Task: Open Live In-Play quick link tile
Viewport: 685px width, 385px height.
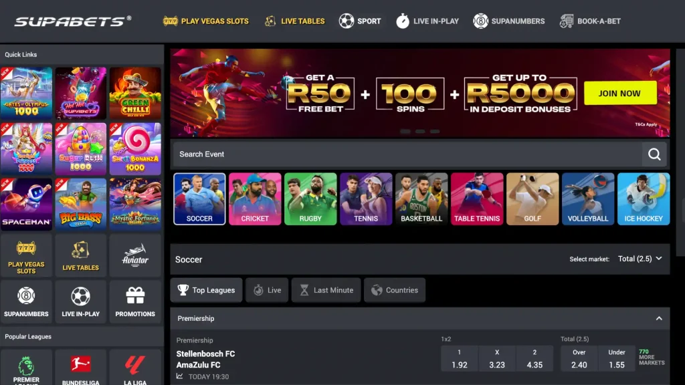Action: coord(81,302)
